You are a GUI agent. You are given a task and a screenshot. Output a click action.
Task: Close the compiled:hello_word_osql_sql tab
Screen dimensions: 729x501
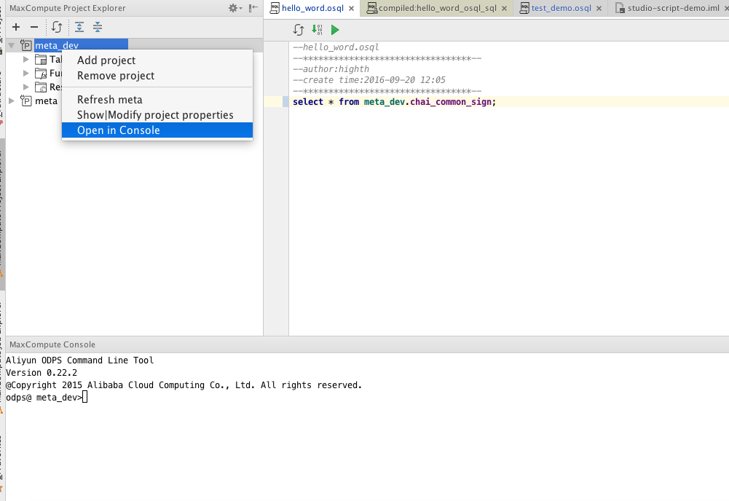point(505,8)
